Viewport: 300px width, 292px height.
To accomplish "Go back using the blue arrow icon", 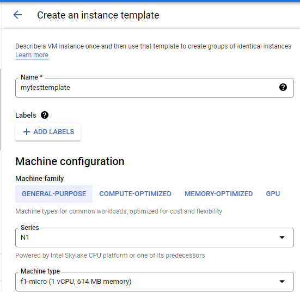I will pos(17,15).
